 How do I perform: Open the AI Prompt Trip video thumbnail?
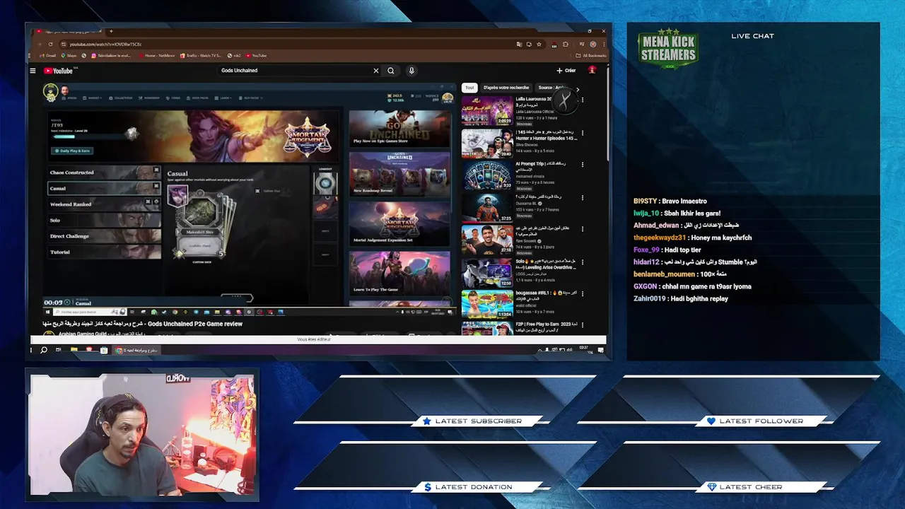[x=487, y=175]
